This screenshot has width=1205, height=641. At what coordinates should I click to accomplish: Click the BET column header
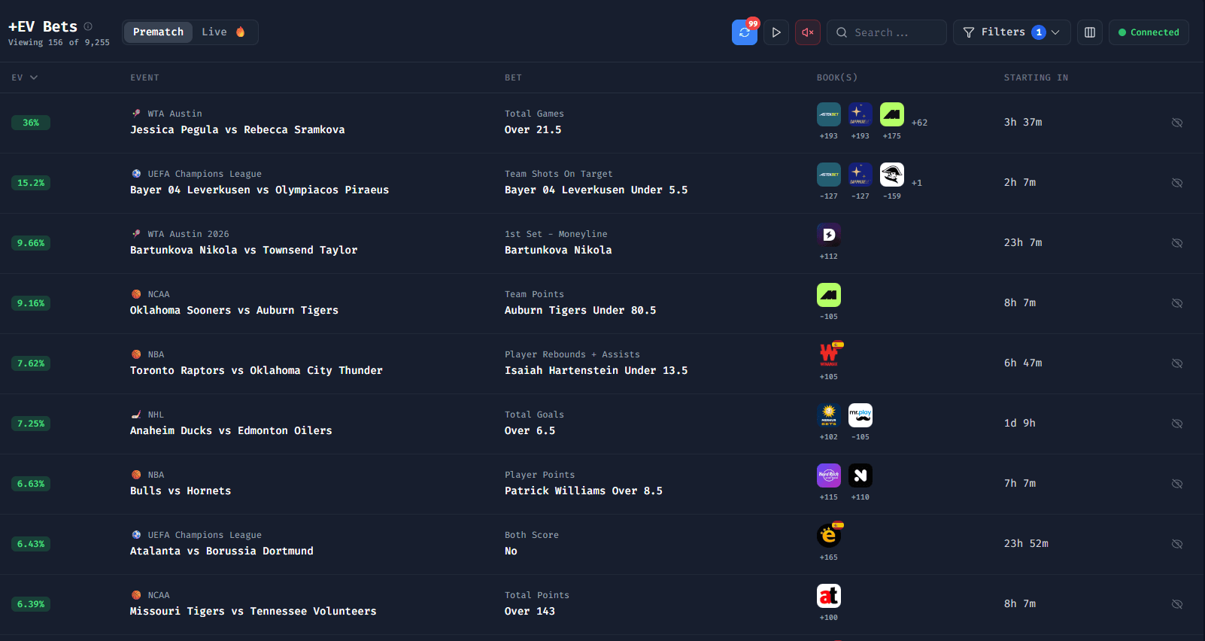(513, 77)
